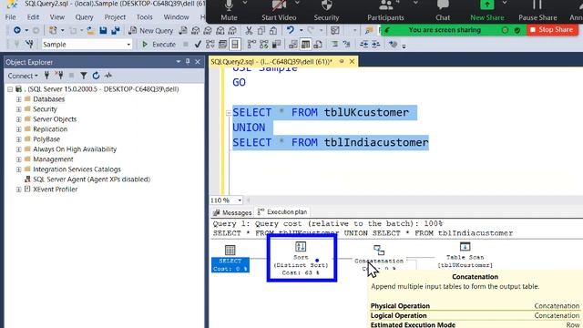The width and height of the screenshot is (583, 328).
Task: Open the Undo history dropdown arrow
Action: point(301,30)
